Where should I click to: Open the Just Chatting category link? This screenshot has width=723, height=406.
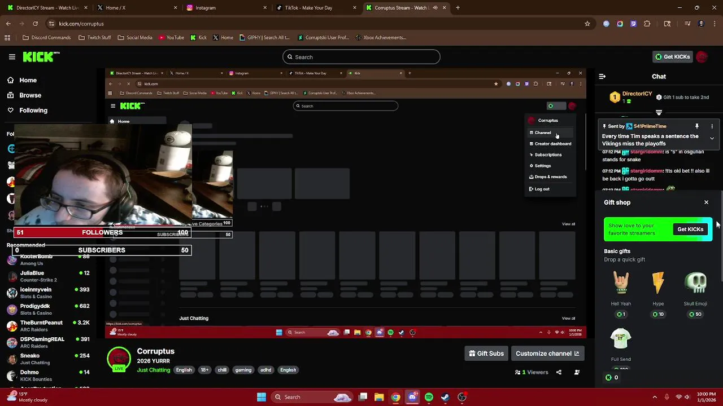153,370
